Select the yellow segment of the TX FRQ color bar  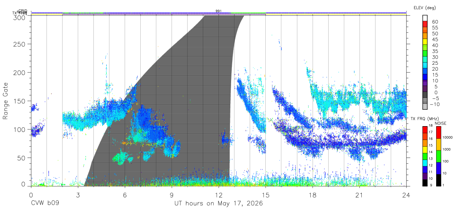coord(425,150)
